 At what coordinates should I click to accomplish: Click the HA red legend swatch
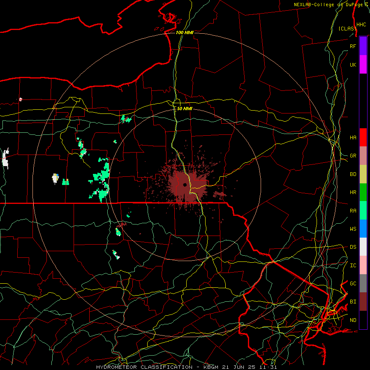tap(363, 137)
